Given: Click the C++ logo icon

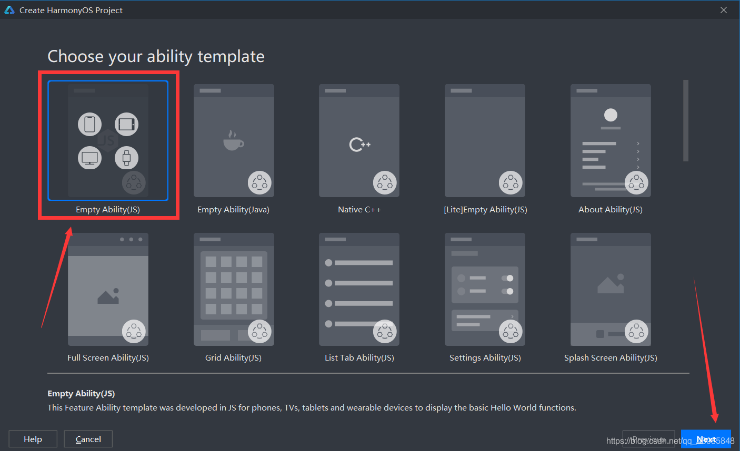Looking at the screenshot, I should click(360, 144).
